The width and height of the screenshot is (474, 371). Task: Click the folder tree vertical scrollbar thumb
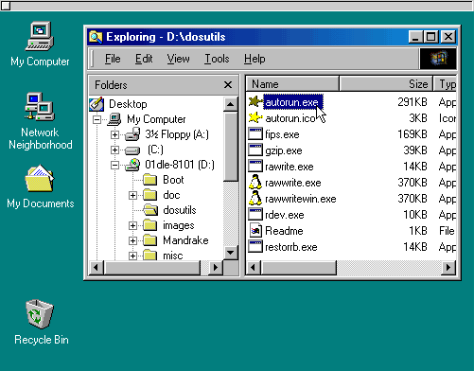coord(231,147)
